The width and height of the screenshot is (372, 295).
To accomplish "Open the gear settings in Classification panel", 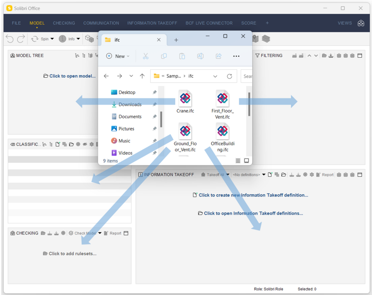I will tap(92, 144).
